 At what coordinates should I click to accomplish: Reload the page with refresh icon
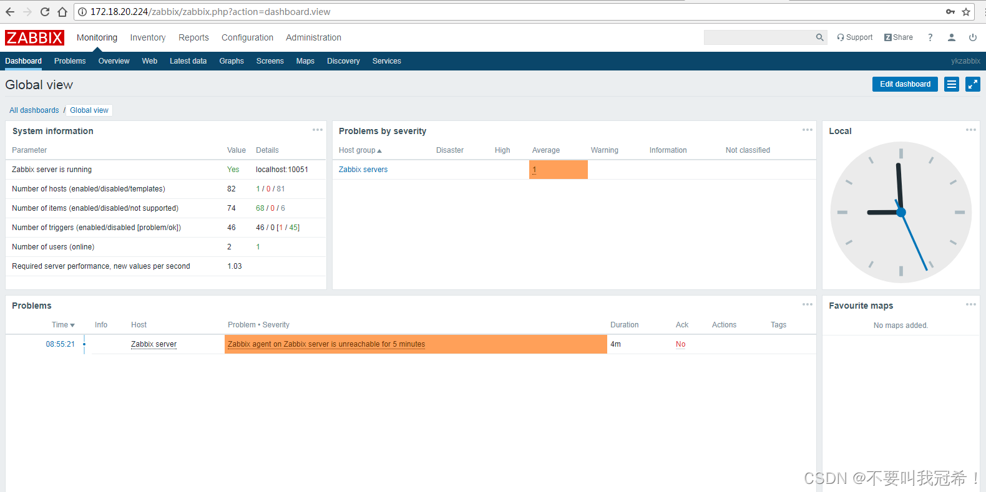point(45,12)
